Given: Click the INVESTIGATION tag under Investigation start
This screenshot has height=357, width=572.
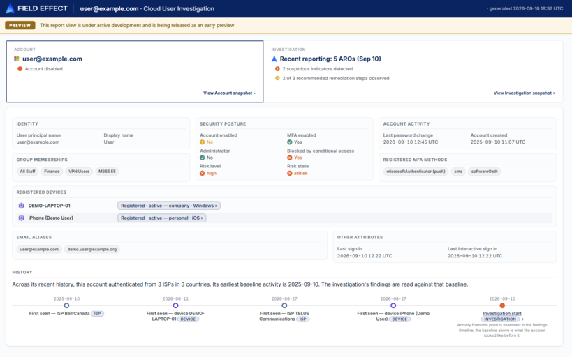Looking at the screenshot, I should point(500,319).
